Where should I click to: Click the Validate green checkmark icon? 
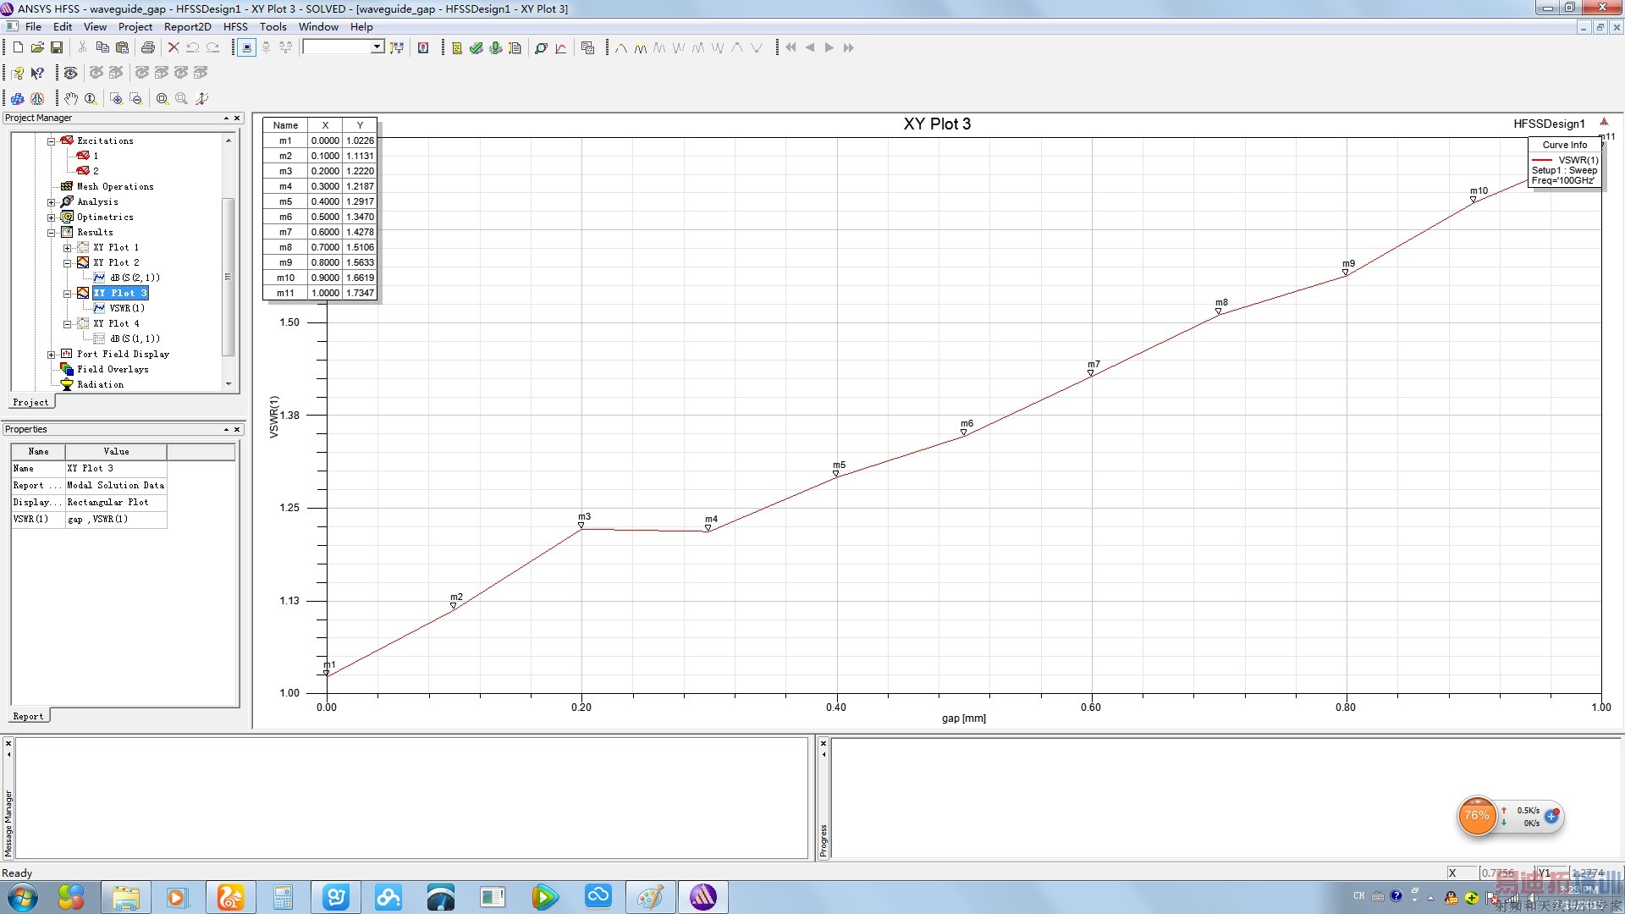click(476, 48)
